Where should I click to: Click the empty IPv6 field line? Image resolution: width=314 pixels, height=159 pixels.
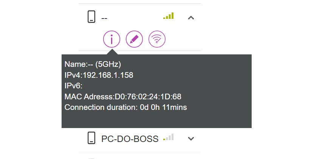(76, 86)
